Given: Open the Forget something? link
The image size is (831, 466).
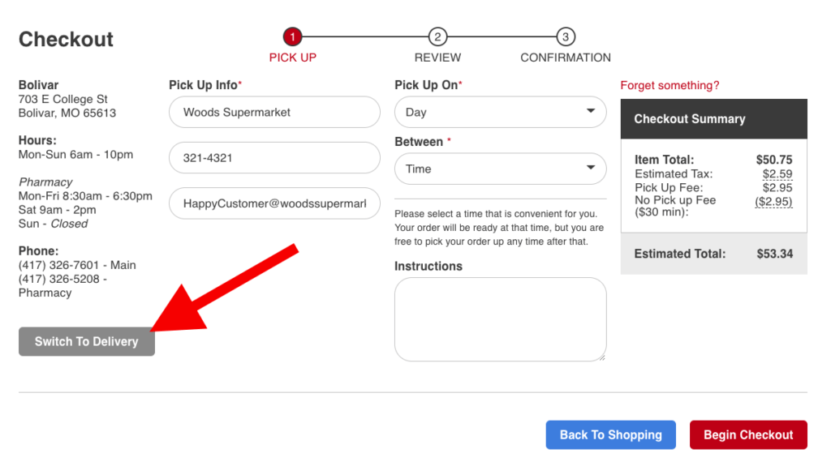Looking at the screenshot, I should 670,85.
